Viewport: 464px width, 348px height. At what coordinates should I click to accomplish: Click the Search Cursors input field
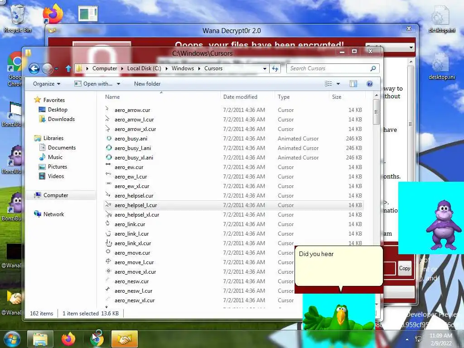tap(329, 69)
